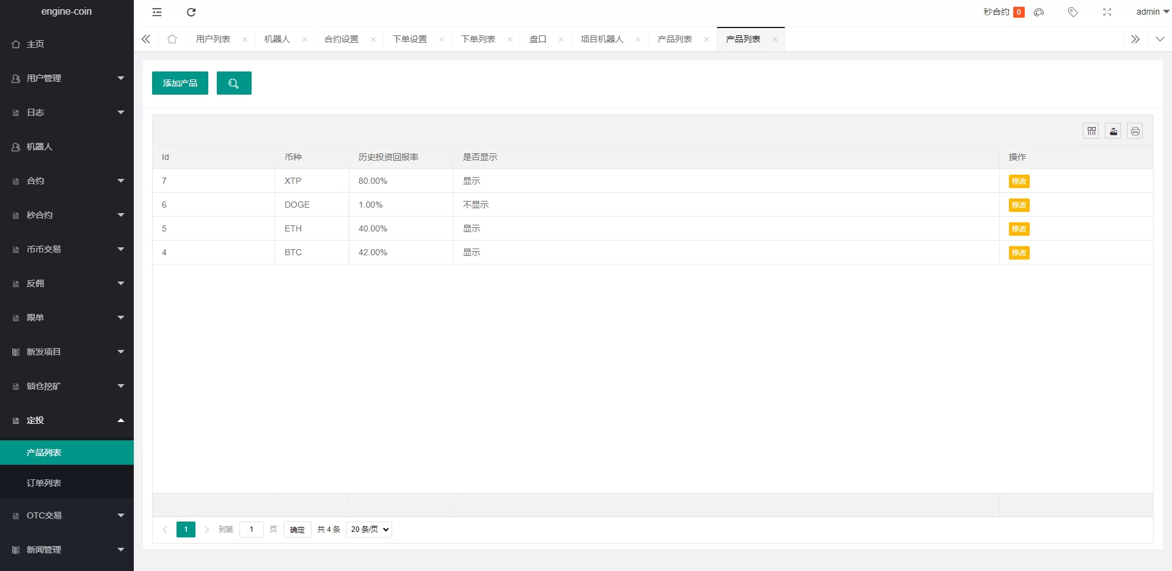Screen dimensions: 1172x571
Task: Click the fullscreen toggle icon
Action: coord(1107,12)
